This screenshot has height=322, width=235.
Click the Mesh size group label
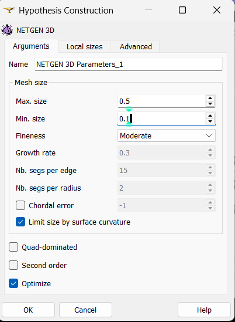click(x=31, y=83)
